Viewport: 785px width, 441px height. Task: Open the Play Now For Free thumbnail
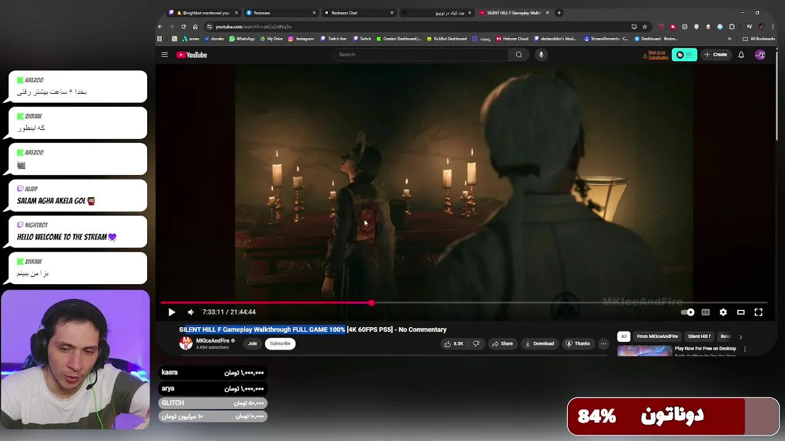[645, 351]
